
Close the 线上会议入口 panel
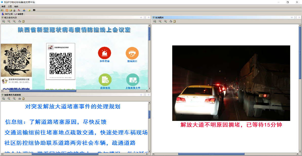click(x=149, y=17)
